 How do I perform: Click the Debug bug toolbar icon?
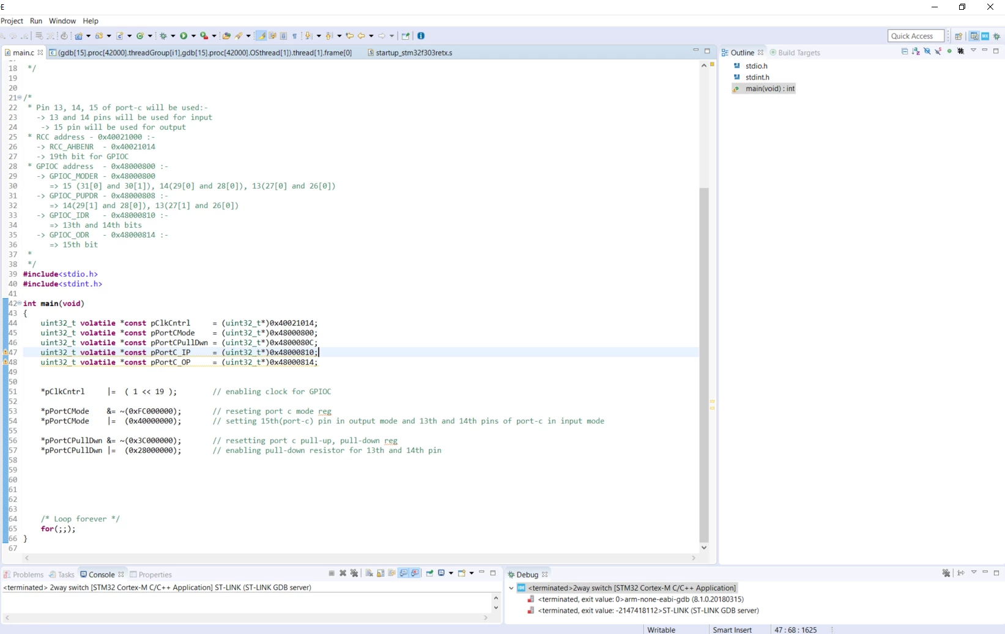click(x=163, y=36)
